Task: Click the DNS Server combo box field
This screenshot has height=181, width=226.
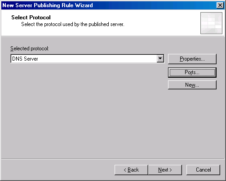Action: pyautogui.click(x=88, y=59)
